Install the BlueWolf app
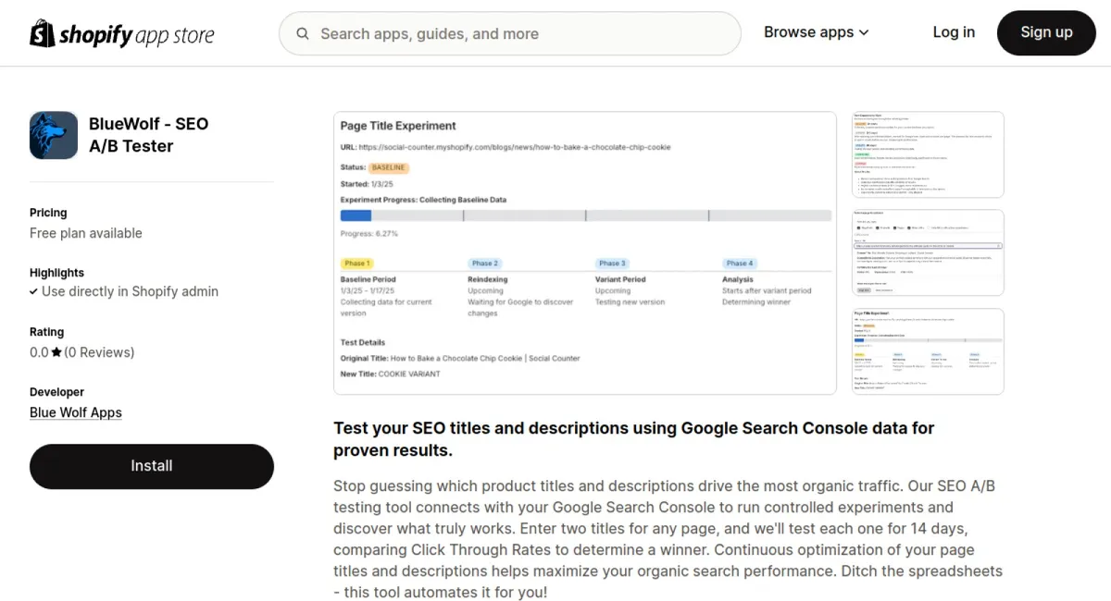Image resolution: width=1111 pixels, height=601 pixels. (x=152, y=466)
